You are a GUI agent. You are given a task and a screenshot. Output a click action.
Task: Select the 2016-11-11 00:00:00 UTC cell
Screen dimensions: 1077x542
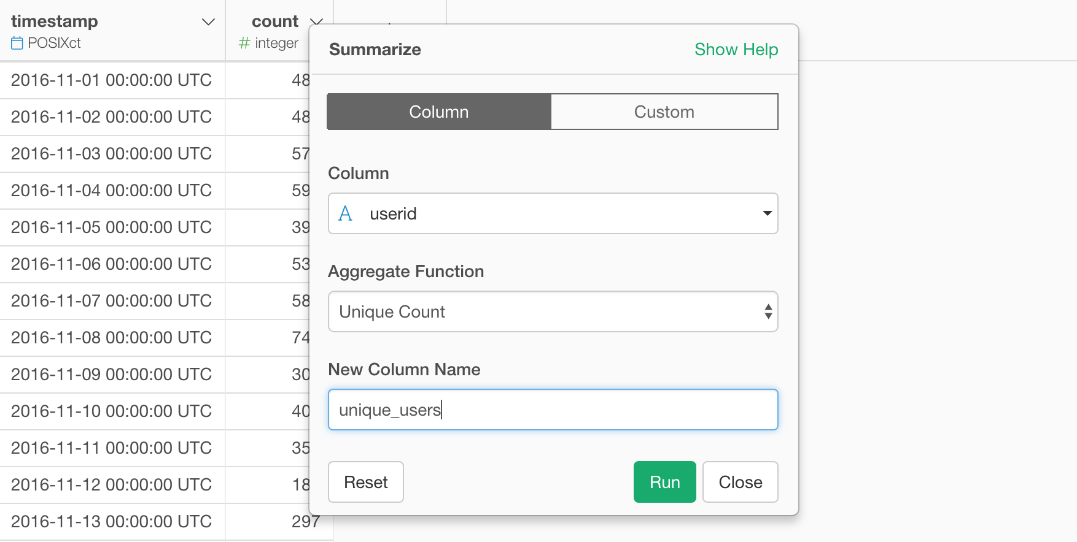[x=112, y=448]
